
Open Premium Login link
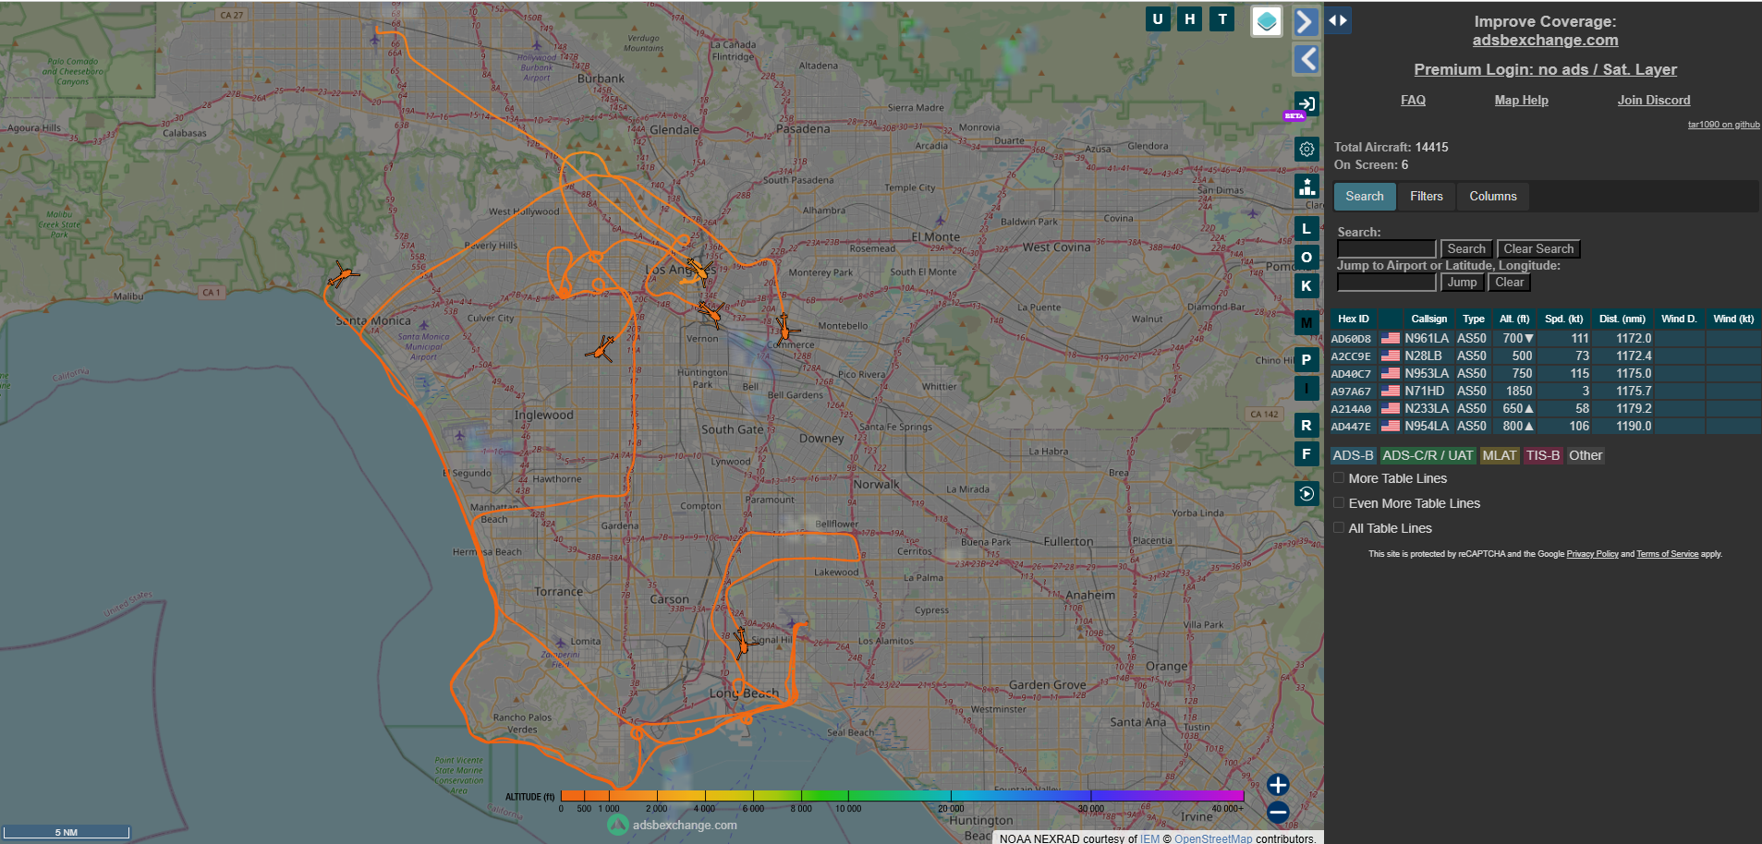point(1545,70)
